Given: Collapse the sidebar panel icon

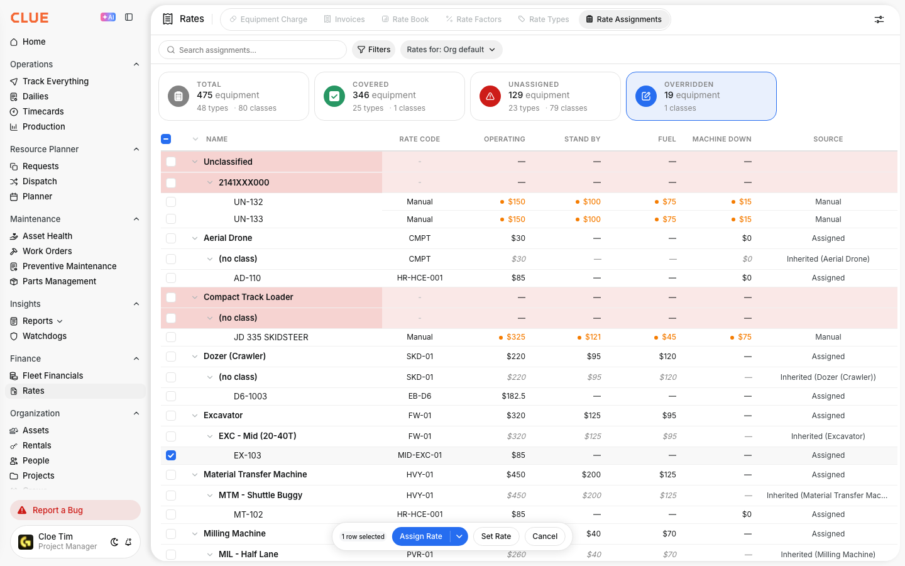Looking at the screenshot, I should (x=129, y=18).
